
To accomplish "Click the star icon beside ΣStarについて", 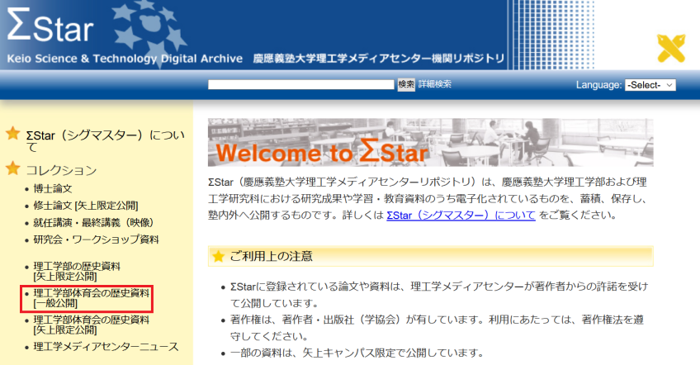I will click(x=13, y=133).
